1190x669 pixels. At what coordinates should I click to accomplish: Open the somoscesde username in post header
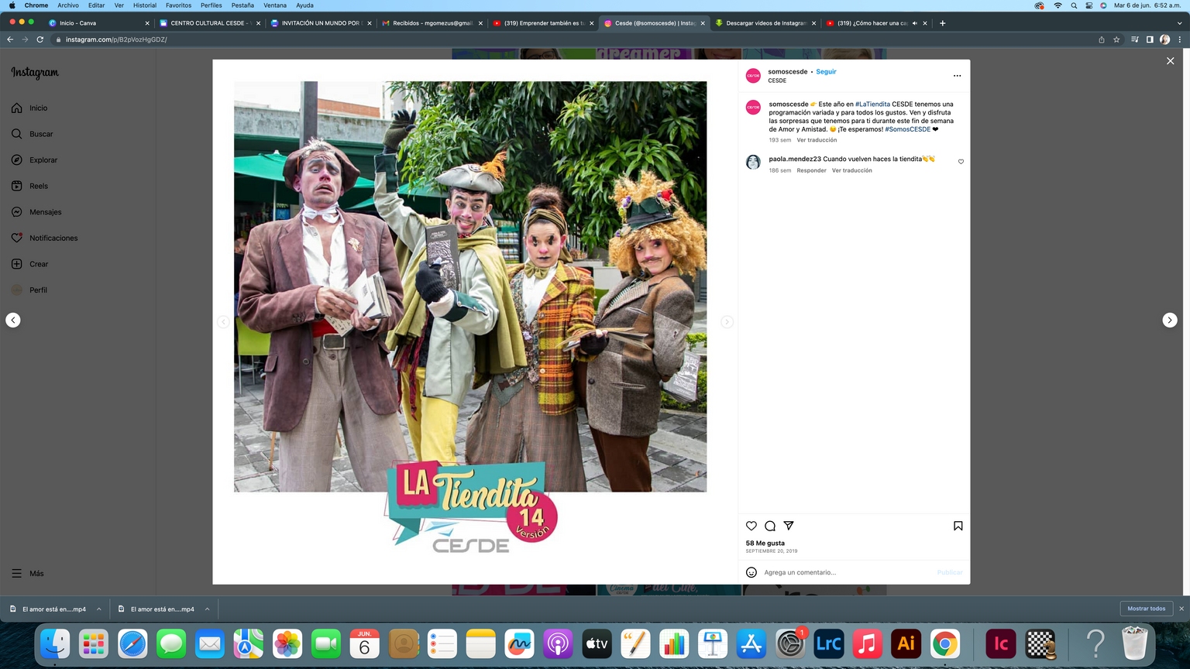coord(788,72)
